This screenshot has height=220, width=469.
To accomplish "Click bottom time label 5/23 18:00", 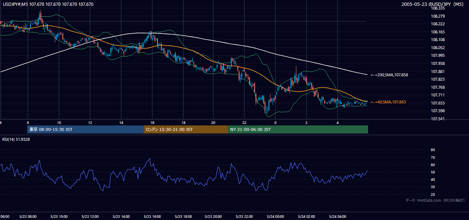I will click(184, 217).
